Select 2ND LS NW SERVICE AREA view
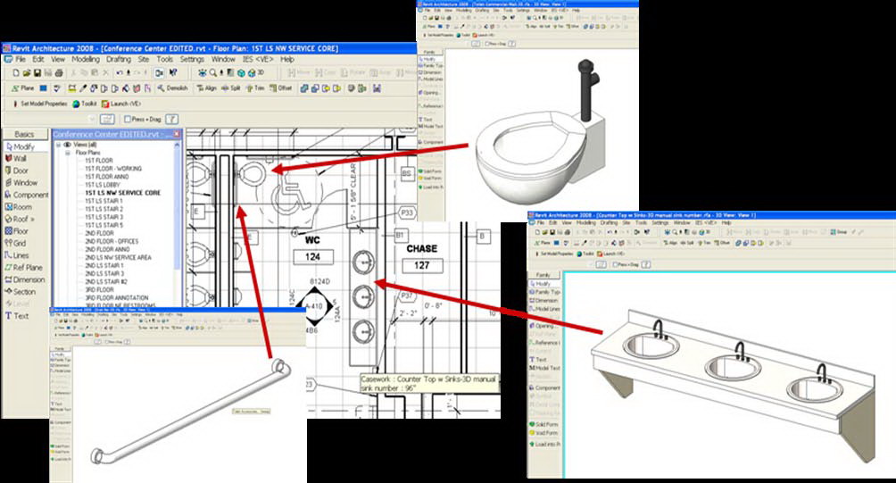 pyautogui.click(x=119, y=258)
